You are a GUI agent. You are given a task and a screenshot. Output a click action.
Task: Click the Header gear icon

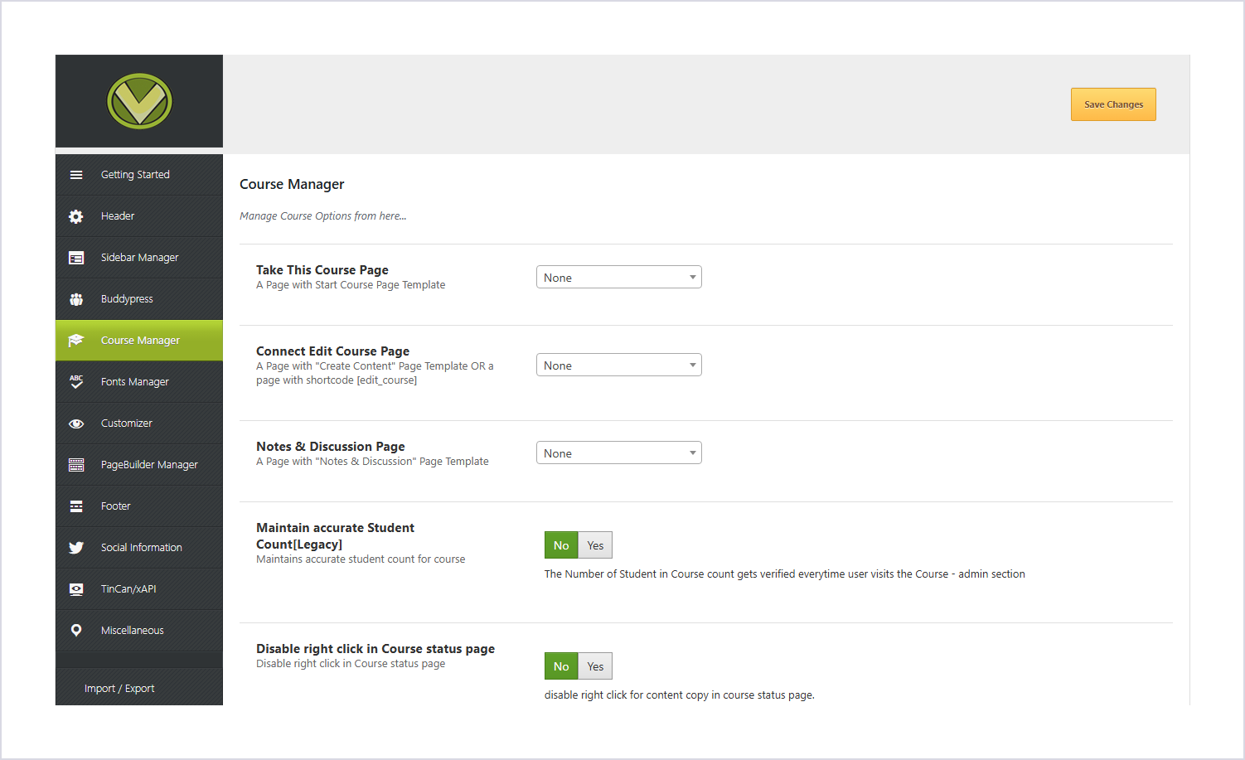(76, 216)
